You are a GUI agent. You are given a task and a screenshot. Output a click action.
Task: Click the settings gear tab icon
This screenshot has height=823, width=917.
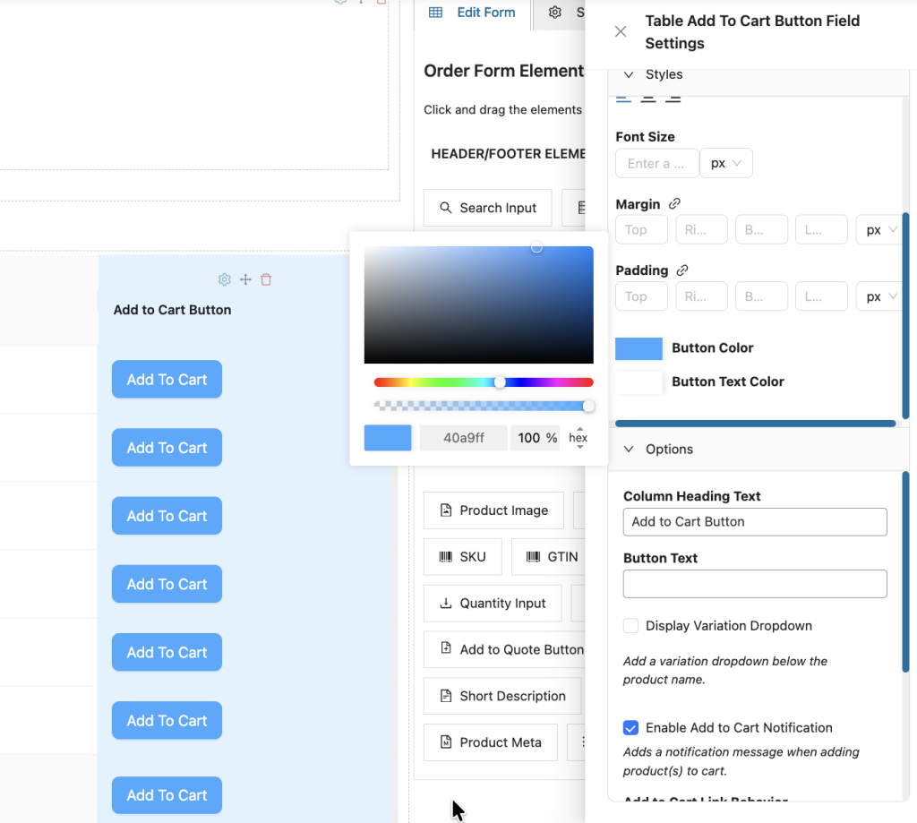coord(555,13)
